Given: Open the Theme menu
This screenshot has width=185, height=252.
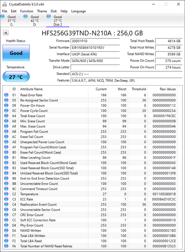Looking at the screenshot, I should tap(42, 11).
